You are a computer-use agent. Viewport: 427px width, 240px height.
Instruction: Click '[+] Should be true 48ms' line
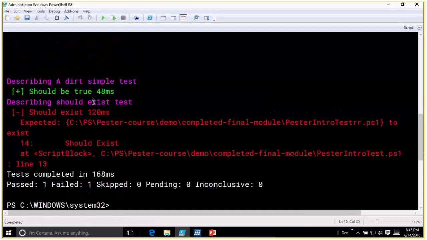pyautogui.click(x=63, y=91)
